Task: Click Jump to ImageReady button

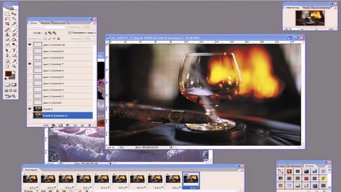Action: [x=11, y=96]
